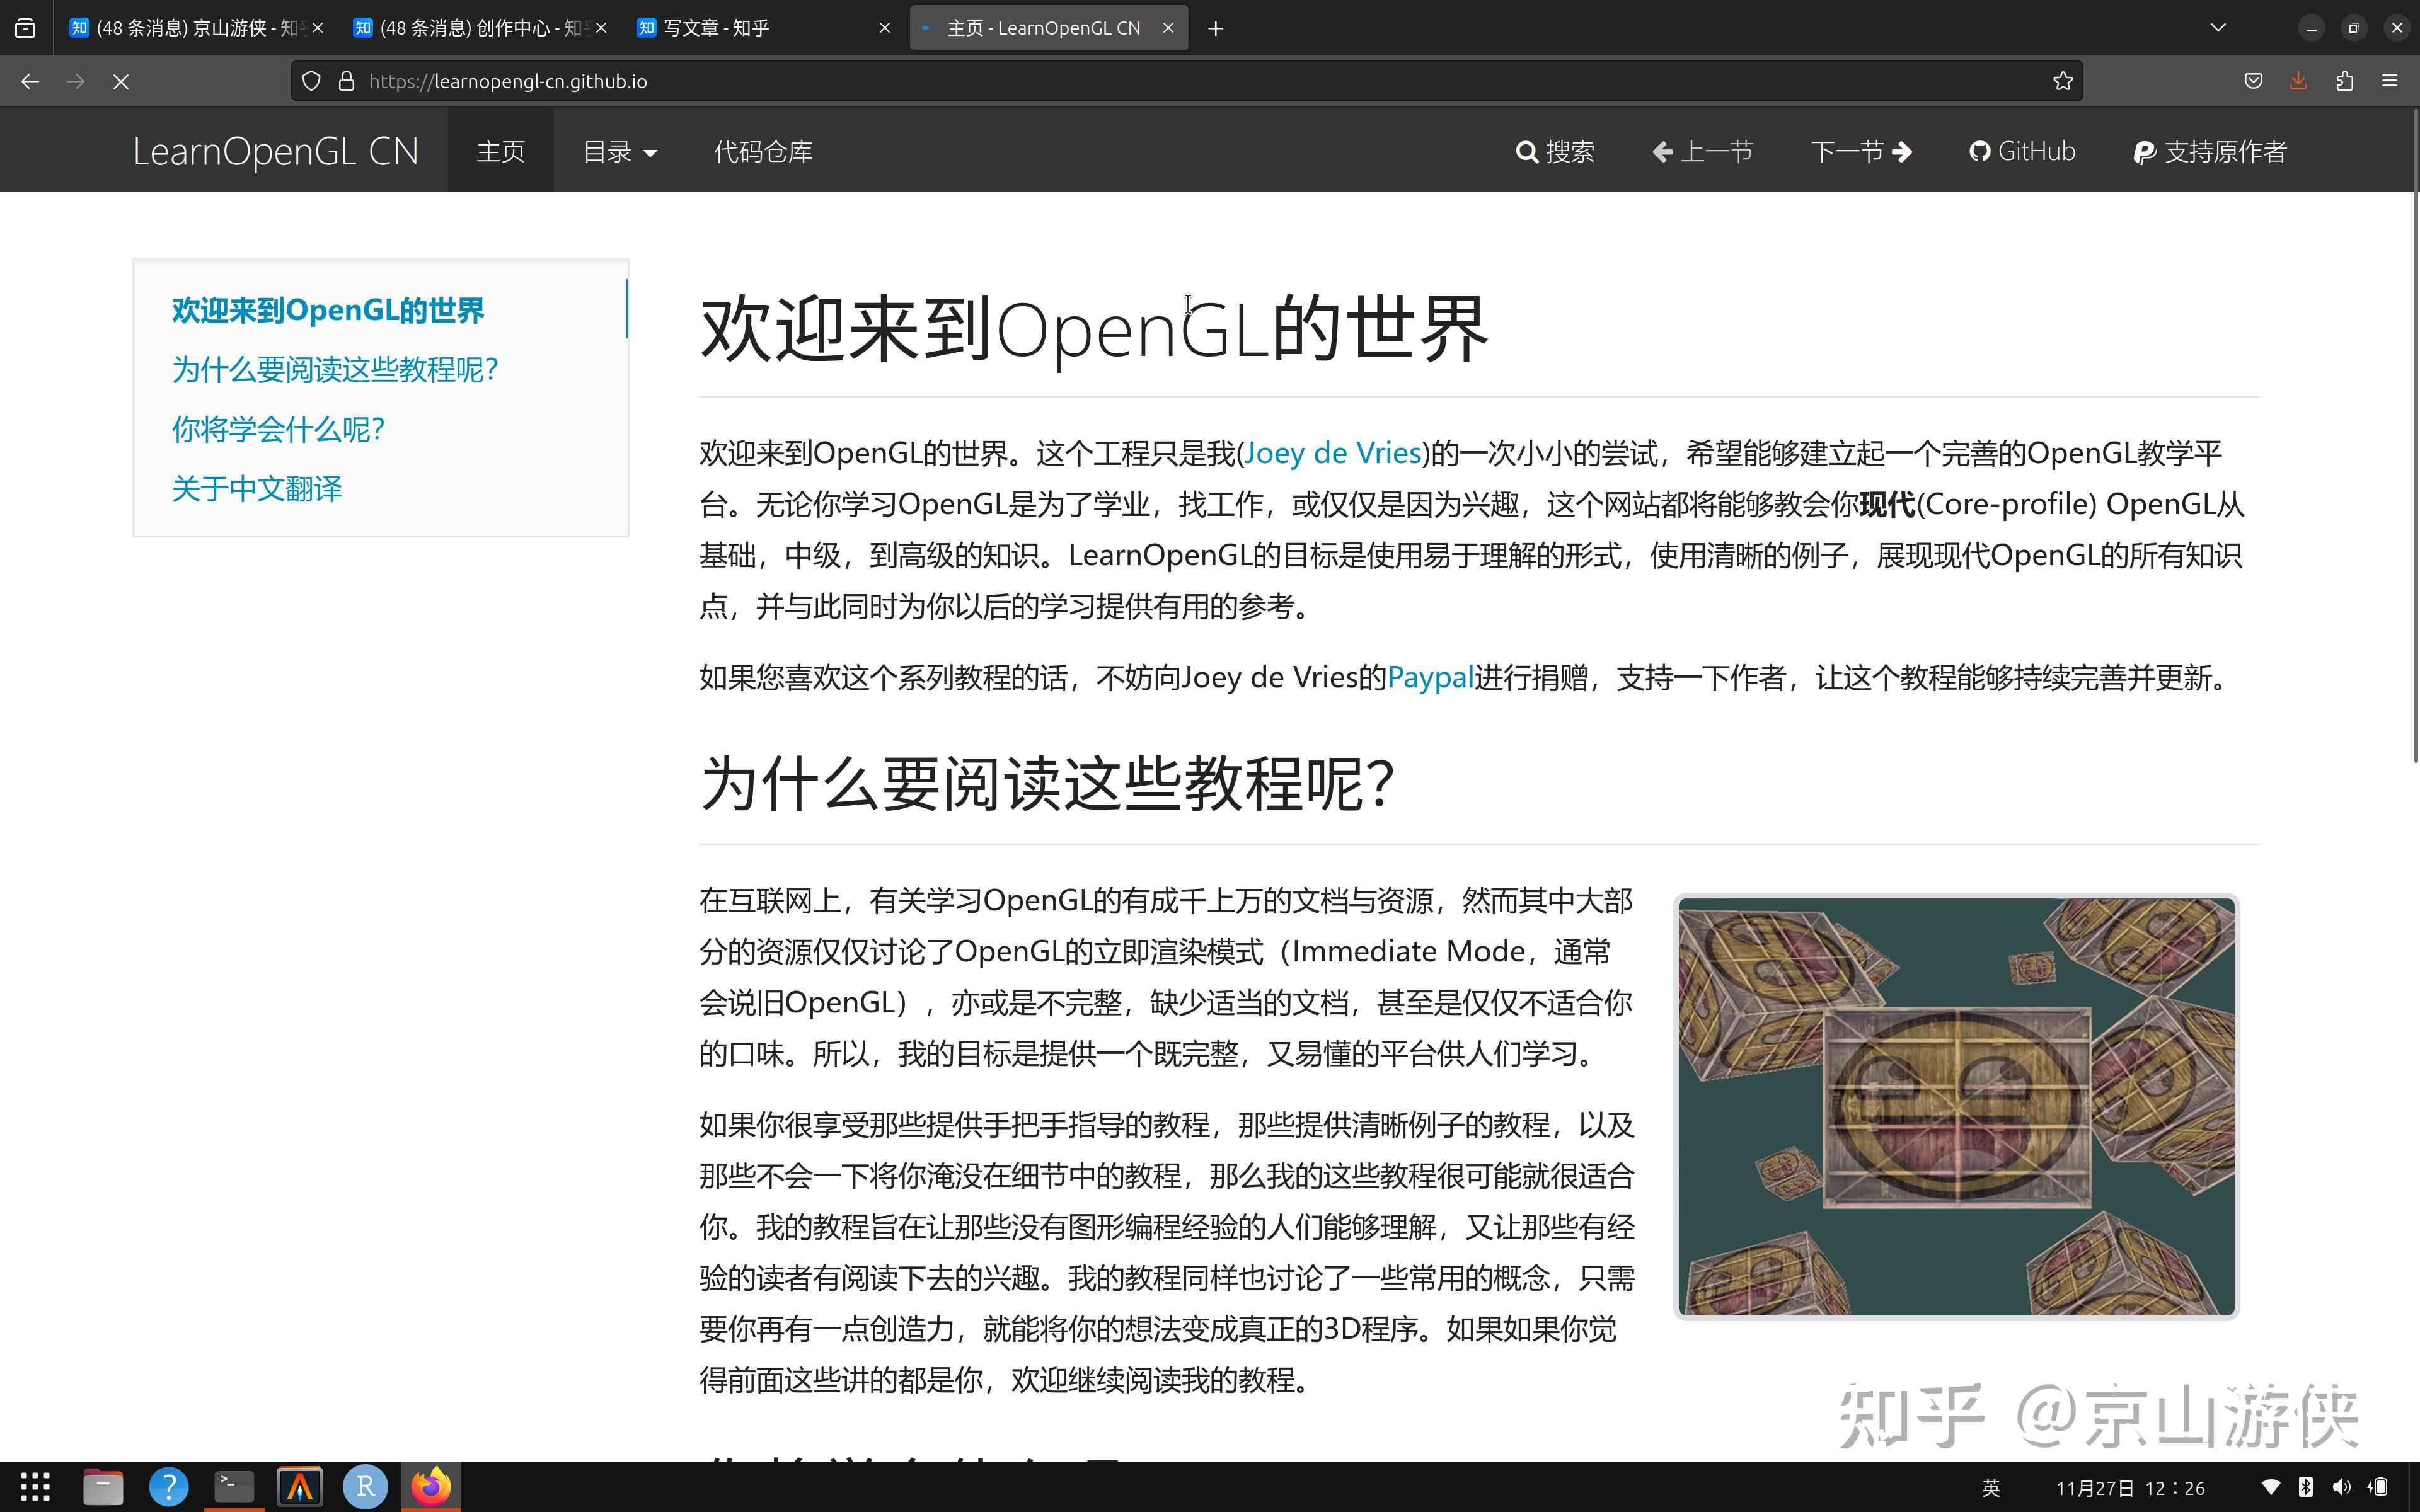Launch RStudio from the dock

point(364,1487)
